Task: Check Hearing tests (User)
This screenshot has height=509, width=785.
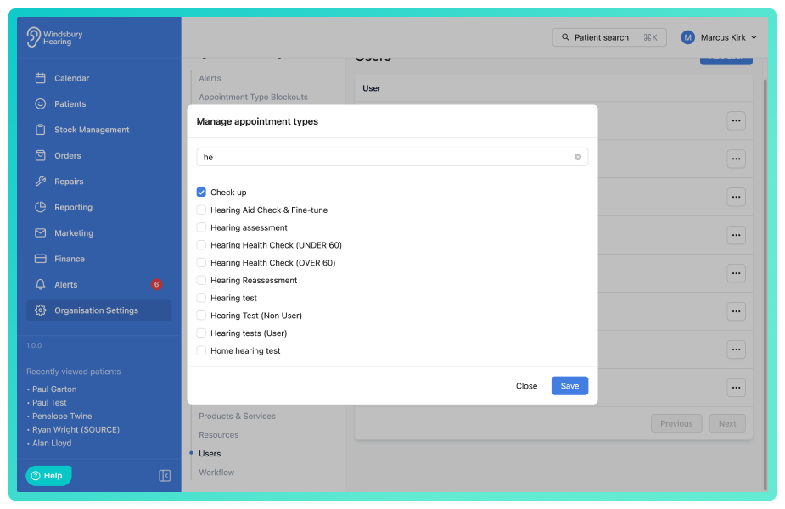Action: point(201,333)
